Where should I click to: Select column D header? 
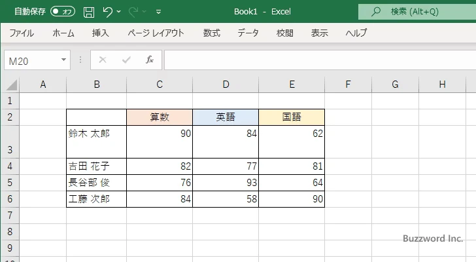226,84
